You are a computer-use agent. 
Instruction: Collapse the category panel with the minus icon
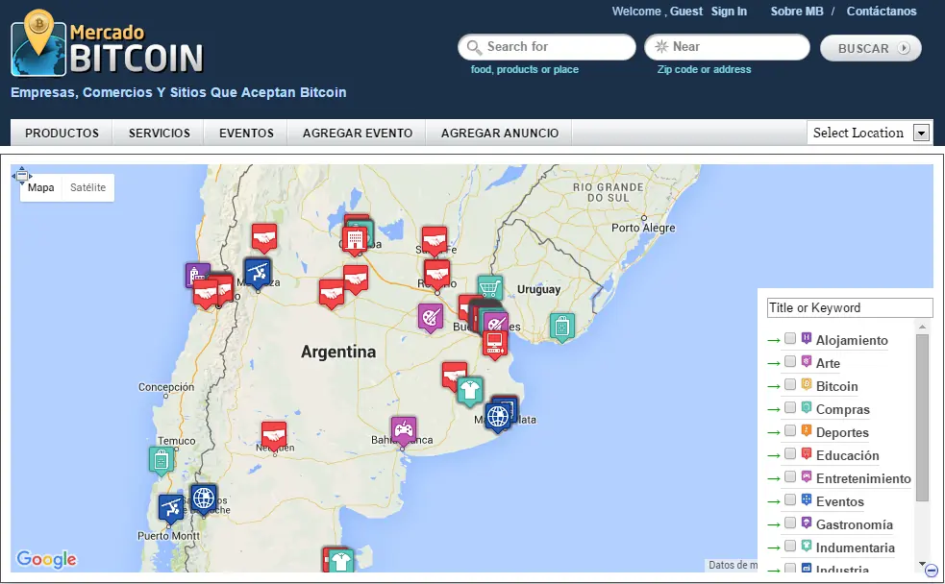[932, 571]
